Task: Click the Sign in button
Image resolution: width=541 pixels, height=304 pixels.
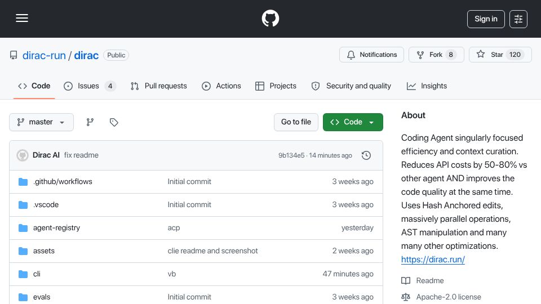Action: [486, 19]
